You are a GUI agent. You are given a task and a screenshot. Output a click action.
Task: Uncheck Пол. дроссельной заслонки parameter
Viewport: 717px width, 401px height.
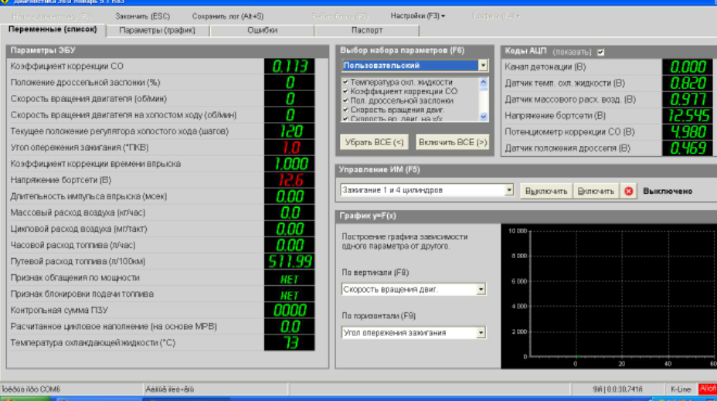[345, 100]
